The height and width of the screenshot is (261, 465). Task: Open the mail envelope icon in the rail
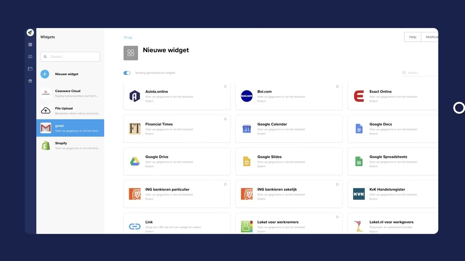[30, 81]
